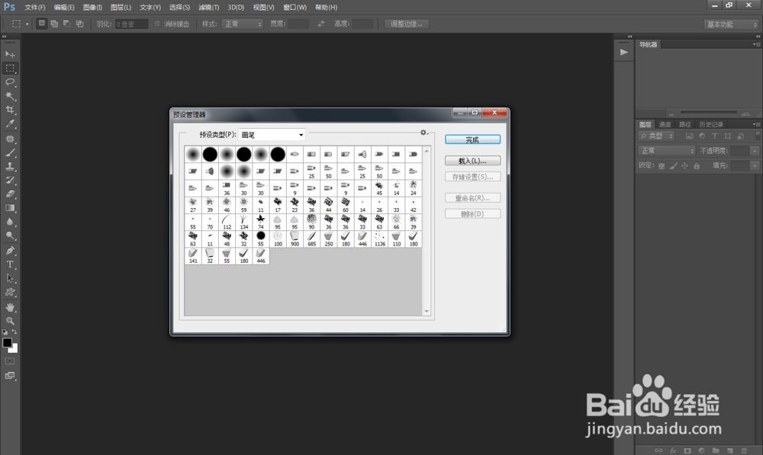Select the Lasso tool
Screen dimensions: 763x455
point(10,82)
